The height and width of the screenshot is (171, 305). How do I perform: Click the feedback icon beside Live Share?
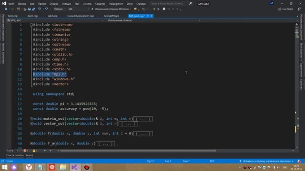pos(299,9)
